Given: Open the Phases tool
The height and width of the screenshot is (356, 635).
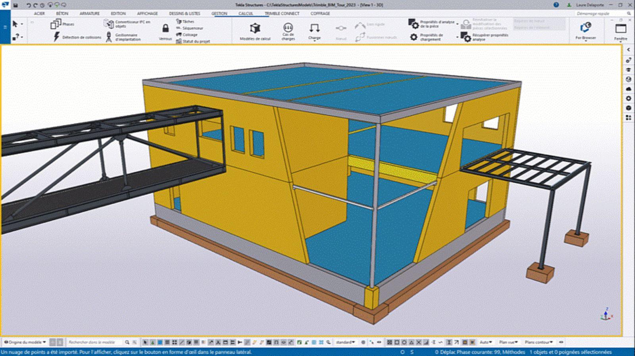Looking at the screenshot, I should [62, 24].
